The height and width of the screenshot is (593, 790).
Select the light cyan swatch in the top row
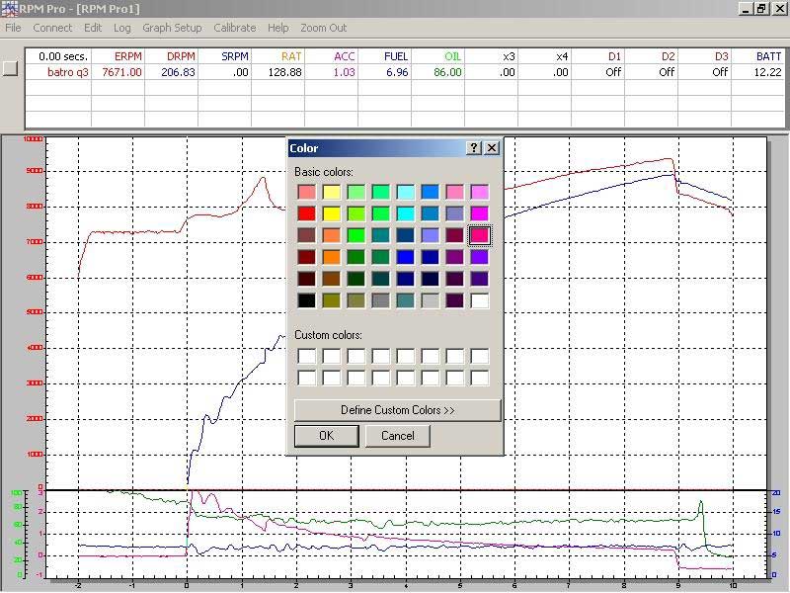tap(406, 192)
